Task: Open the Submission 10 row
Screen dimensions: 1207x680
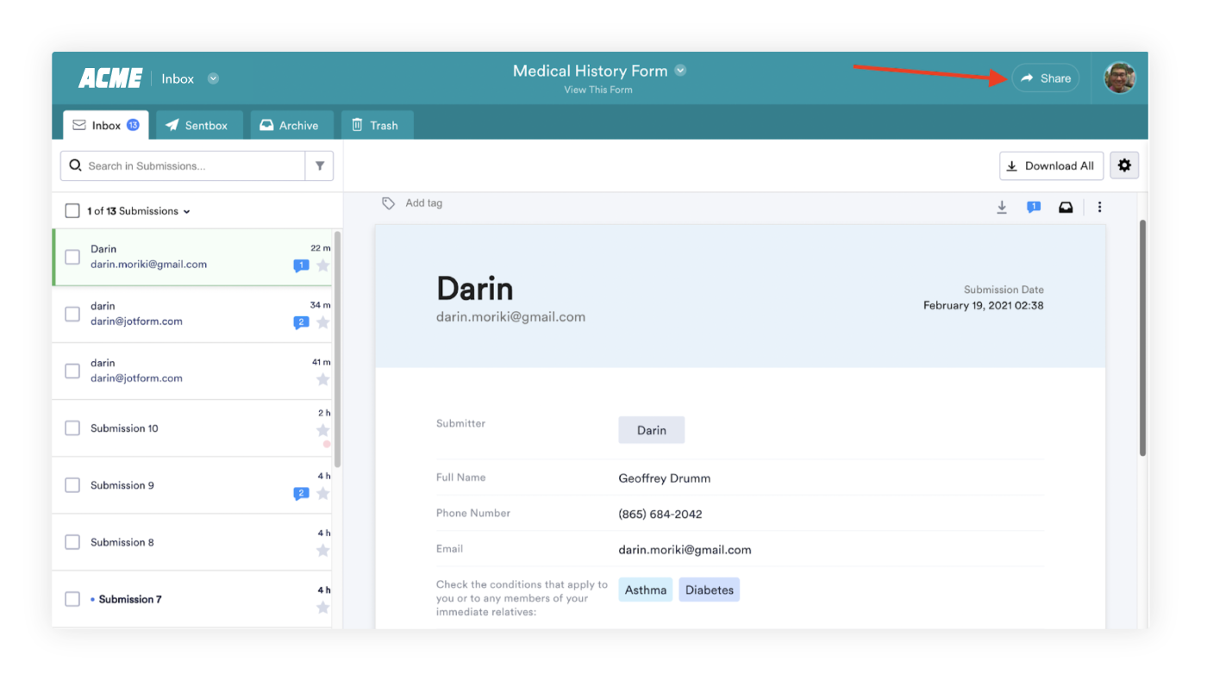Action: click(191, 428)
